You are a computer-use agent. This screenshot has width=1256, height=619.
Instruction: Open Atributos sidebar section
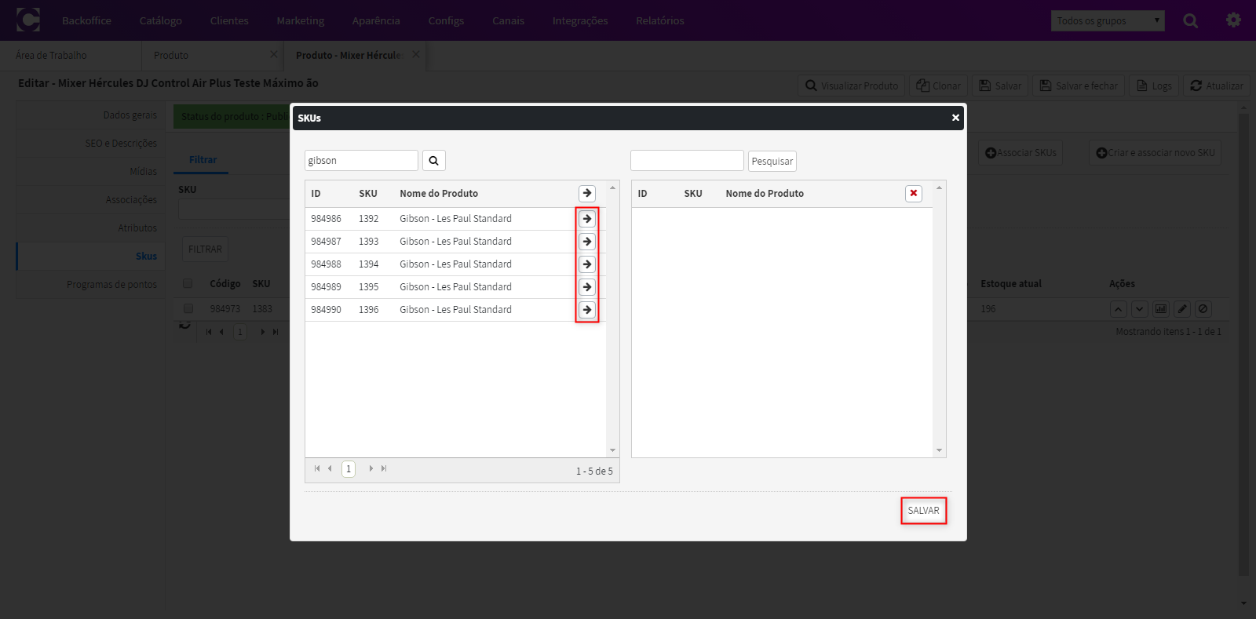point(90,228)
